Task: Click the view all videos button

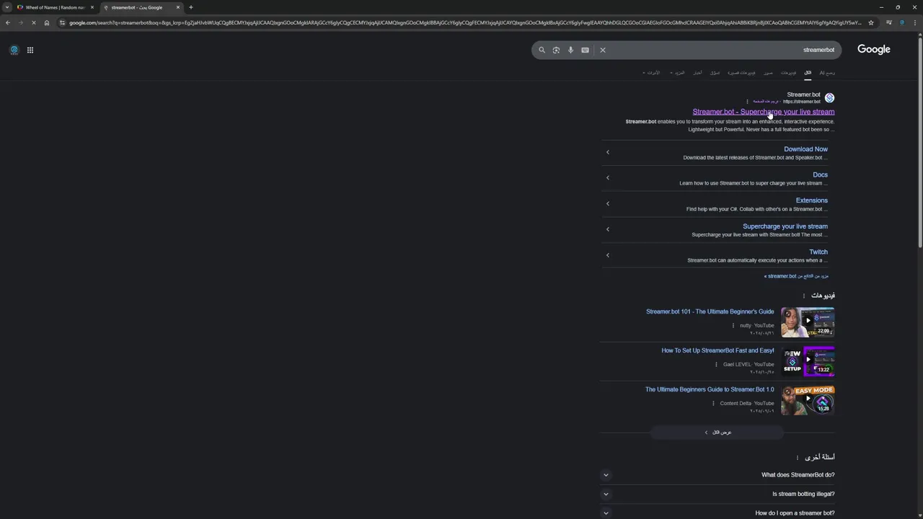Action: click(x=717, y=432)
